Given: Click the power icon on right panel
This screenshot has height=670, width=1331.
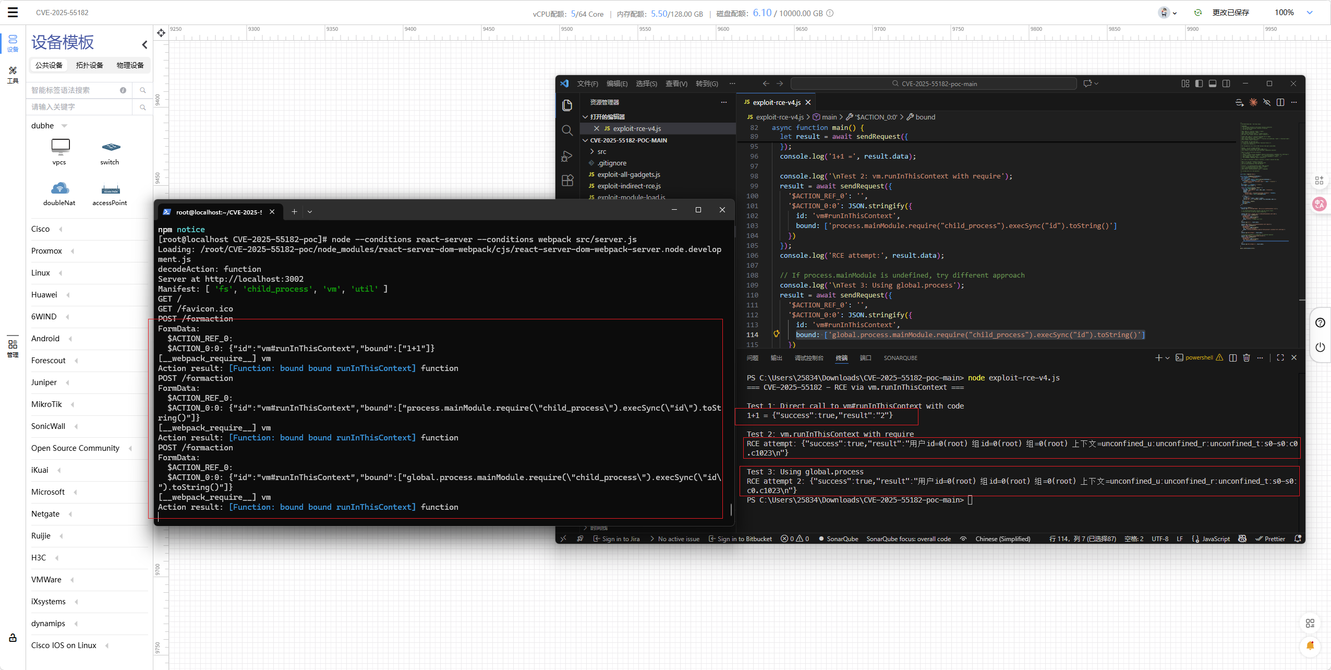Looking at the screenshot, I should pyautogui.click(x=1320, y=347).
